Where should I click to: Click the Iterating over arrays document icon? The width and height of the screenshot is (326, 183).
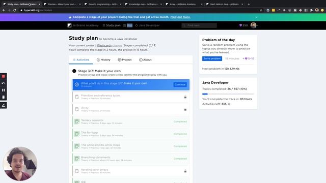tap(77, 171)
